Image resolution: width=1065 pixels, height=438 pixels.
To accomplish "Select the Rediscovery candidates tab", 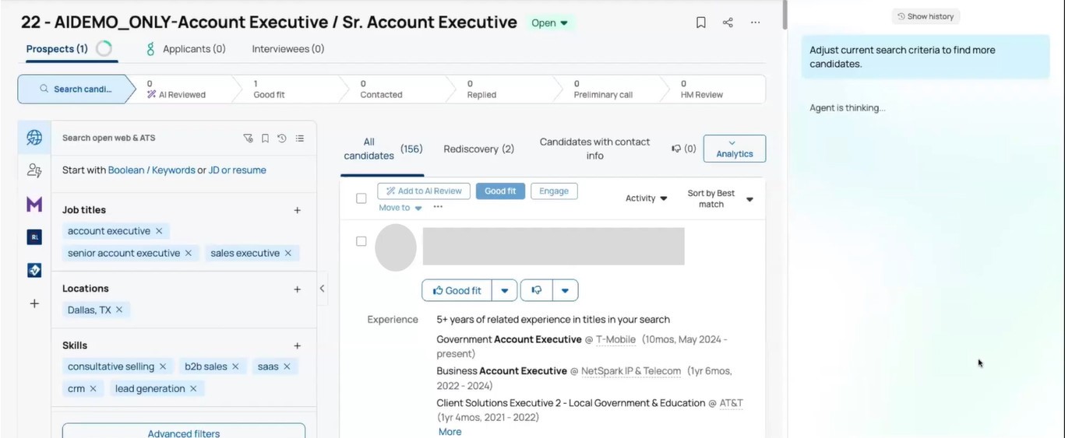I will point(478,149).
